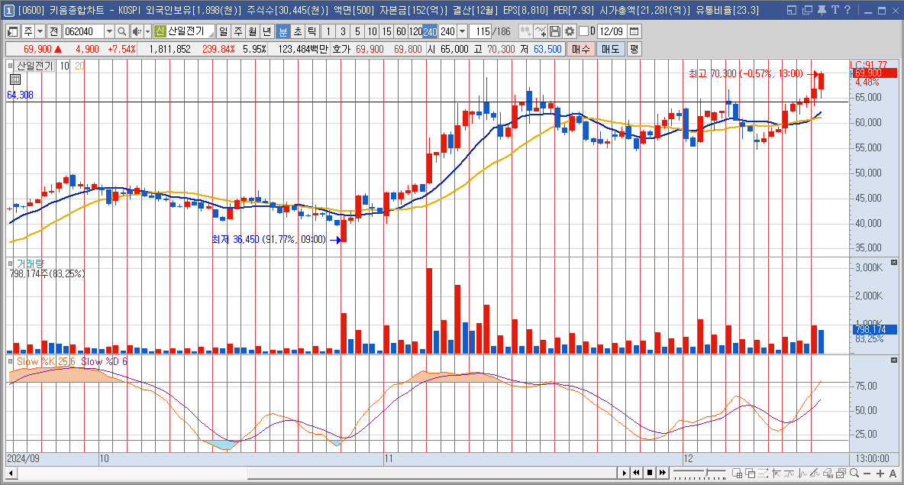Click the eraser with bars icon
The width and height of the screenshot is (904, 485).
click(x=828, y=474)
